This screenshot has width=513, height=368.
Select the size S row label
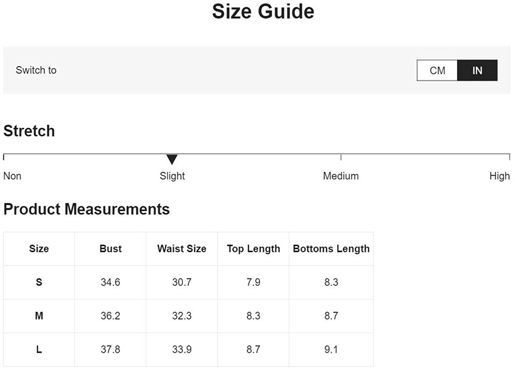coord(39,282)
